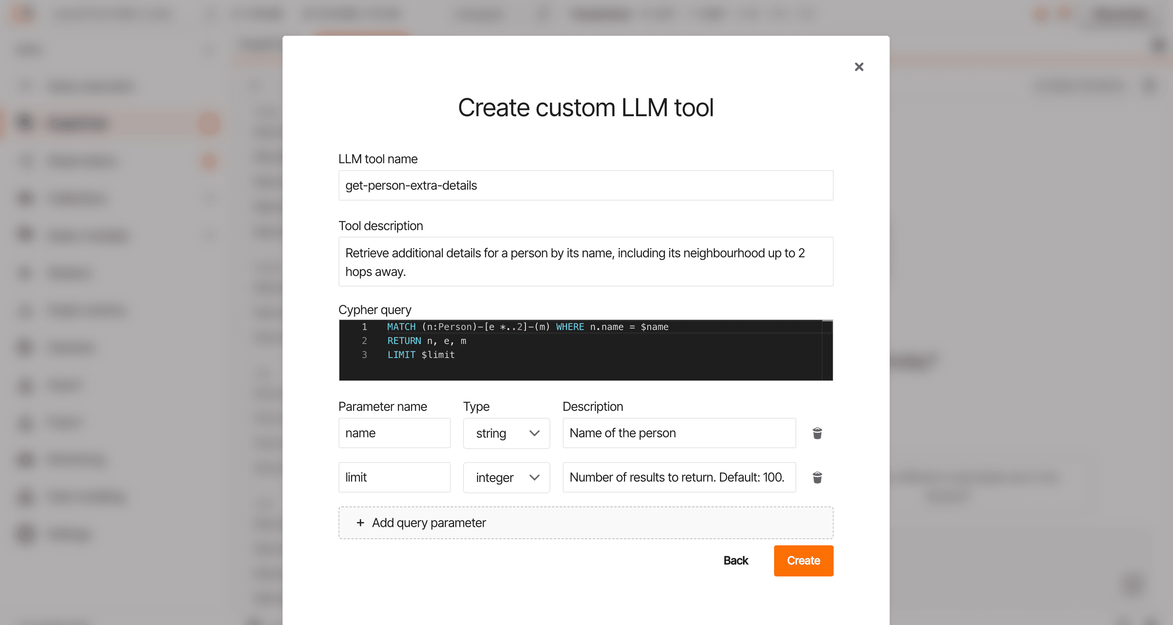1173x625 pixels.
Task: Focus the LLM tool name field
Action: (x=585, y=185)
